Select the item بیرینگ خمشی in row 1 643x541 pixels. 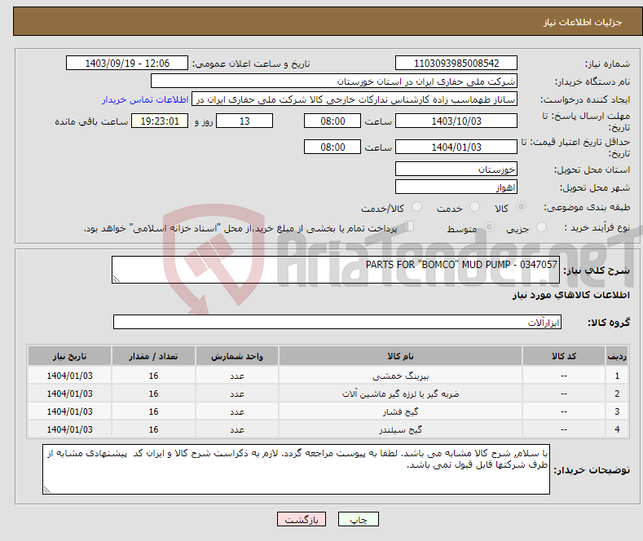point(400,376)
